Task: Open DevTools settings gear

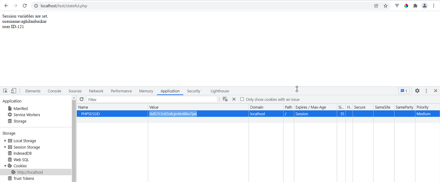Action: pos(417,91)
